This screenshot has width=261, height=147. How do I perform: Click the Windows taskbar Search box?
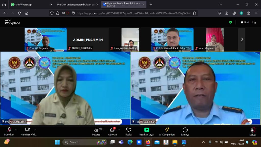(x=85, y=142)
